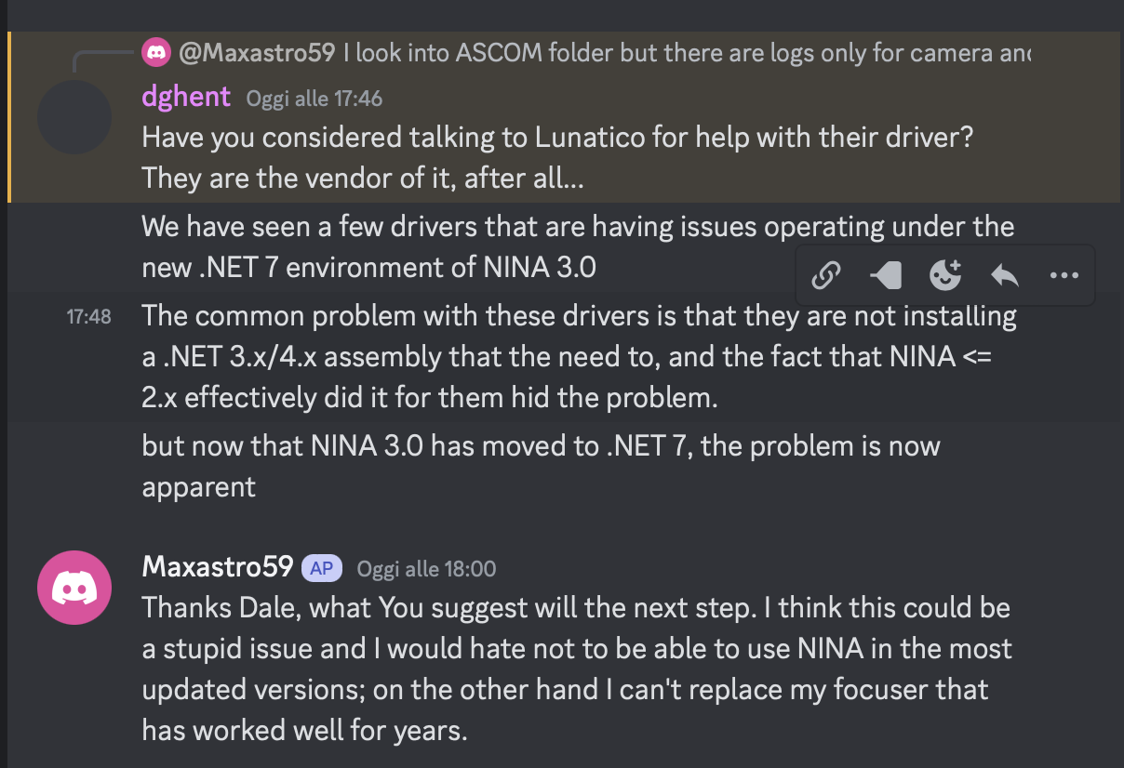1124x768 pixels.
Task: Click the Maxastro59 username above 'Thanks Dale'
Action: [x=218, y=567]
